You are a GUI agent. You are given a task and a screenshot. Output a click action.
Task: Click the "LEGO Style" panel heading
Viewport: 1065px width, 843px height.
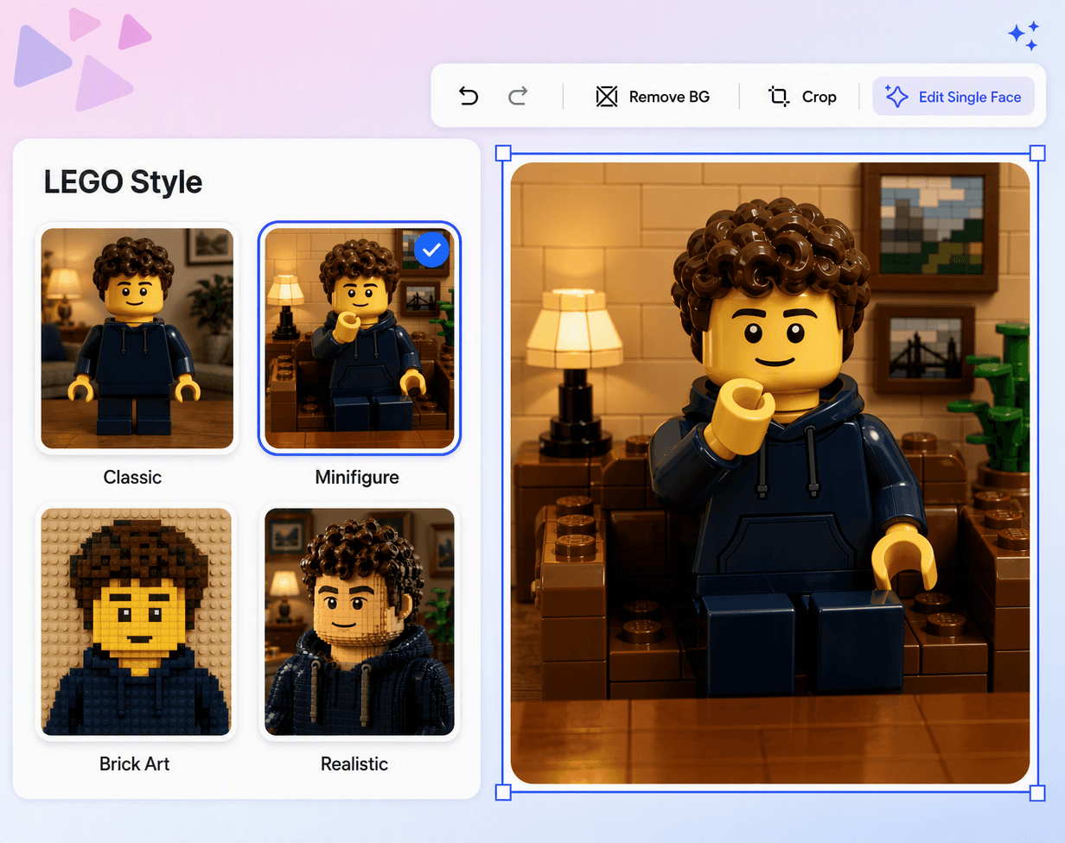click(x=123, y=182)
